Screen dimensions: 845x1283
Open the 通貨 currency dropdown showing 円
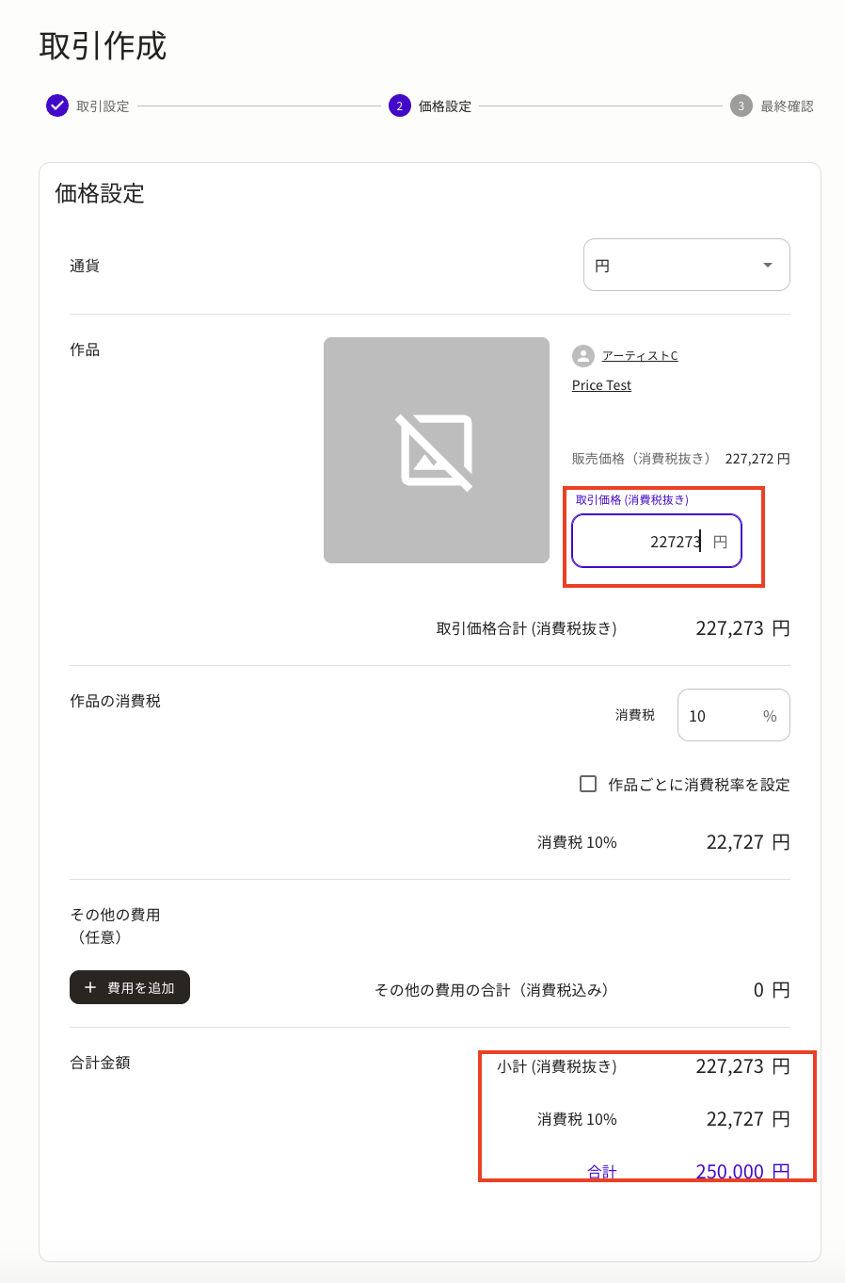[x=686, y=265]
